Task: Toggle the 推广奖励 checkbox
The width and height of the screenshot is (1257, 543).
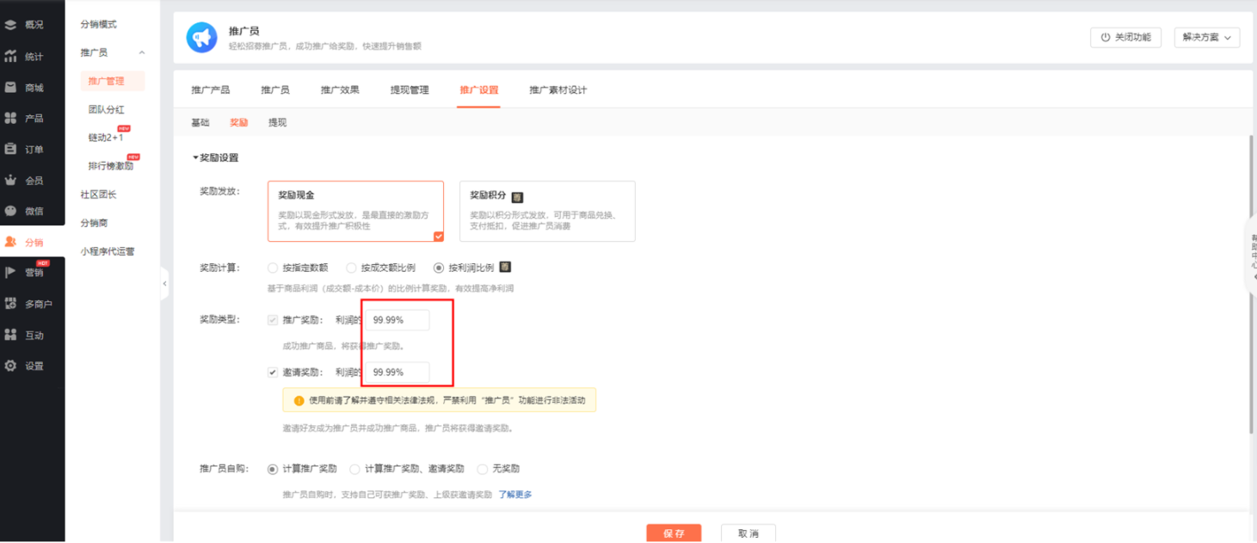Action: tap(273, 320)
